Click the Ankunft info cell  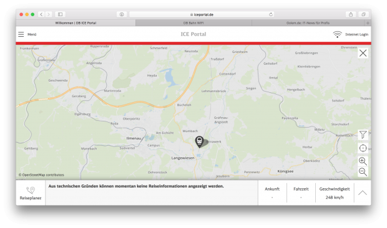click(x=272, y=192)
